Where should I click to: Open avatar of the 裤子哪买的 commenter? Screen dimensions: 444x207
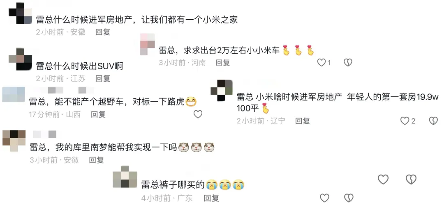(125, 177)
